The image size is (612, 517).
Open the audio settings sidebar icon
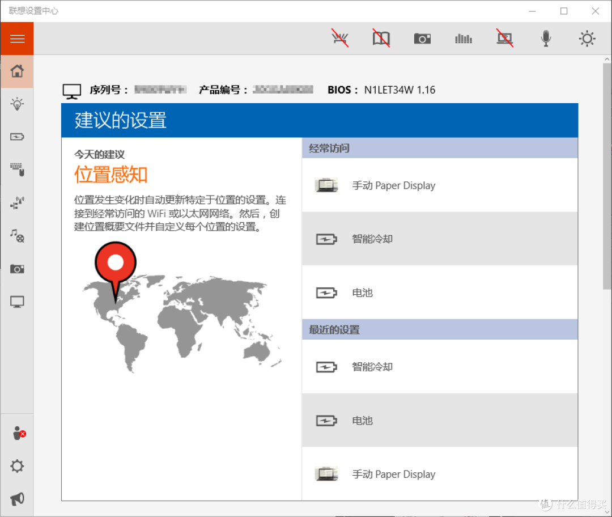[x=17, y=236]
